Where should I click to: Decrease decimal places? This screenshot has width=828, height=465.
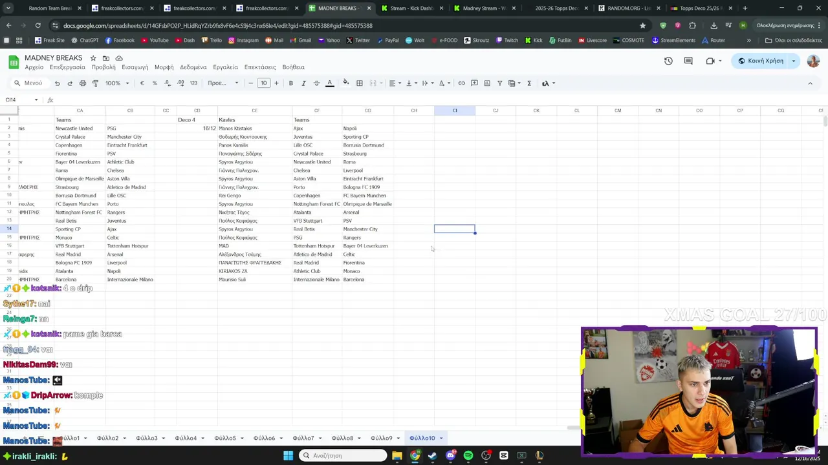tap(168, 83)
